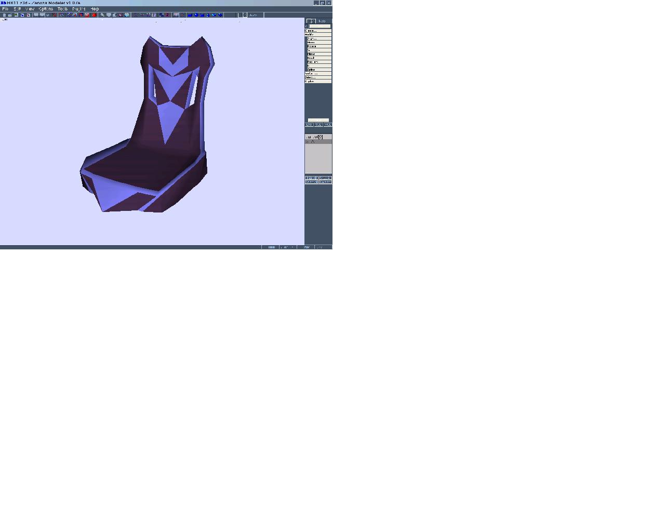Choose the blue cone primitive icon
The width and height of the screenshot is (665, 532).
click(x=208, y=15)
